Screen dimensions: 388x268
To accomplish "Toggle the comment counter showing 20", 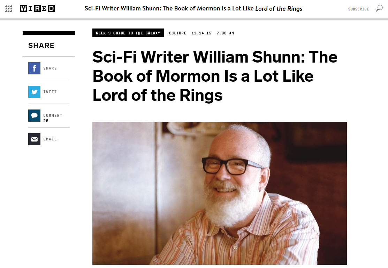I will click(x=45, y=121).
